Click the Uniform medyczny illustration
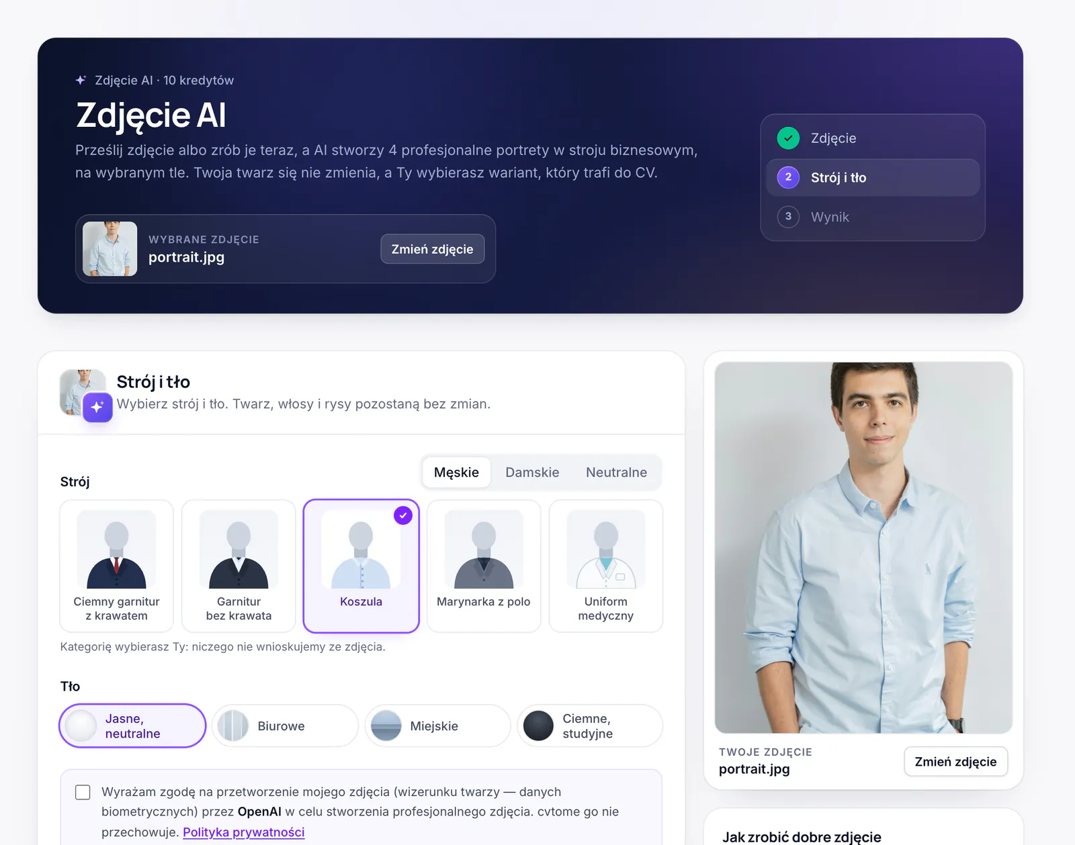The width and height of the screenshot is (1075, 845). tap(606, 550)
